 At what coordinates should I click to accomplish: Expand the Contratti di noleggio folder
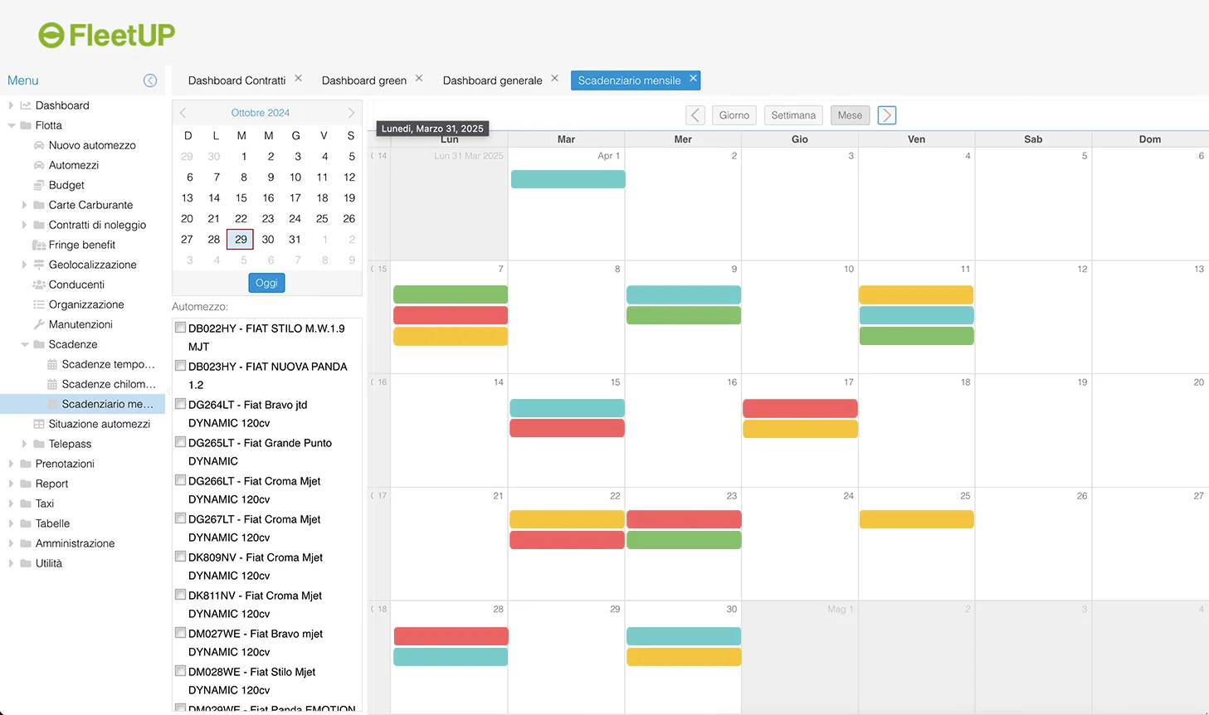coord(24,225)
